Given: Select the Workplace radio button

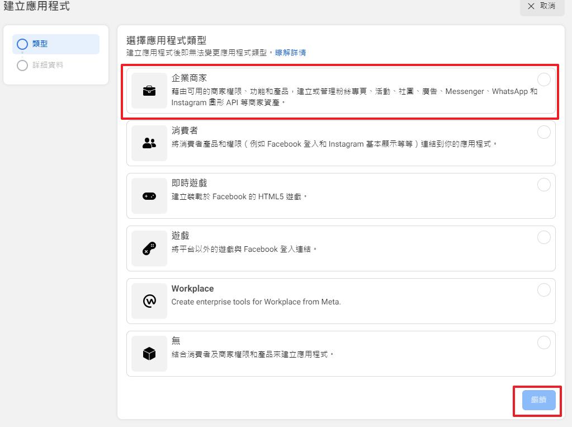Looking at the screenshot, I should (x=543, y=290).
